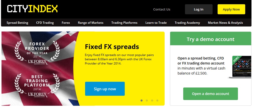Click the Contact Us link
The image size is (256, 108).
(162, 9)
